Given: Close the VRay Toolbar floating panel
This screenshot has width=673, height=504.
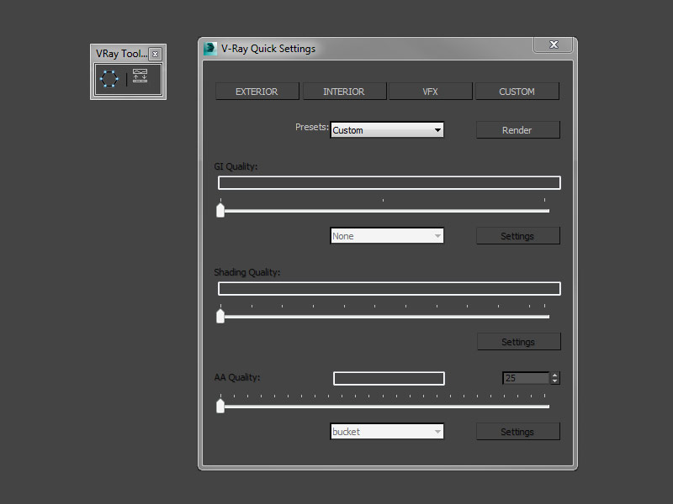Looking at the screenshot, I should click(x=155, y=54).
